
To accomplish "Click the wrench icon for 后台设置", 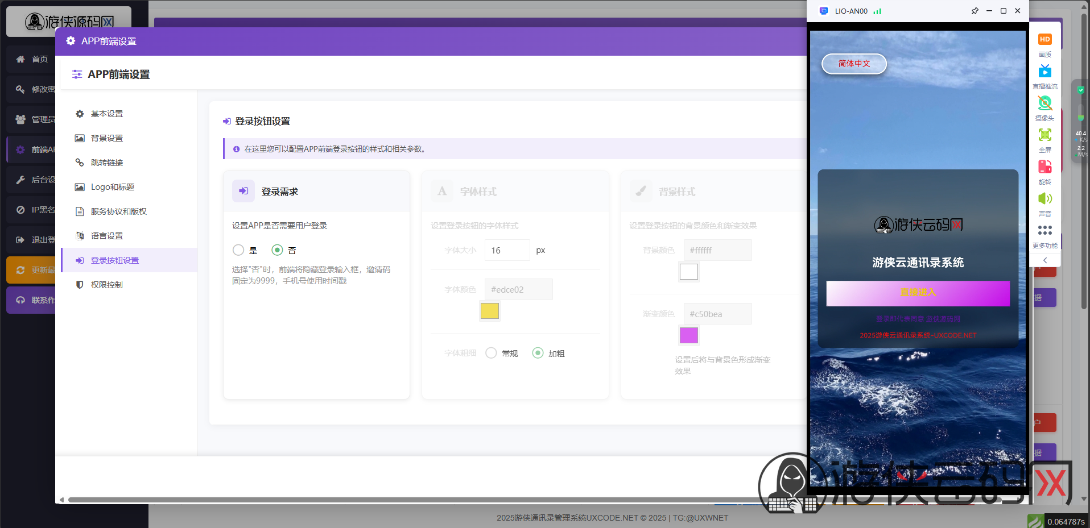I will coord(20,180).
